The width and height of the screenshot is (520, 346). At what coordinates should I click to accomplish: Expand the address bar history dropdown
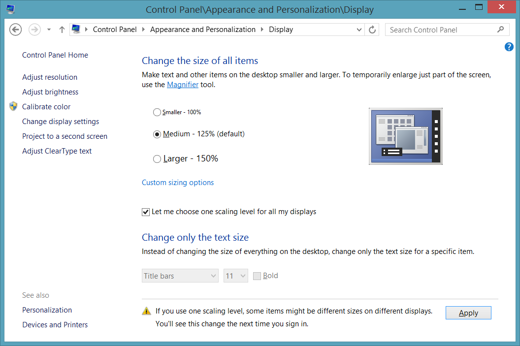[359, 30]
